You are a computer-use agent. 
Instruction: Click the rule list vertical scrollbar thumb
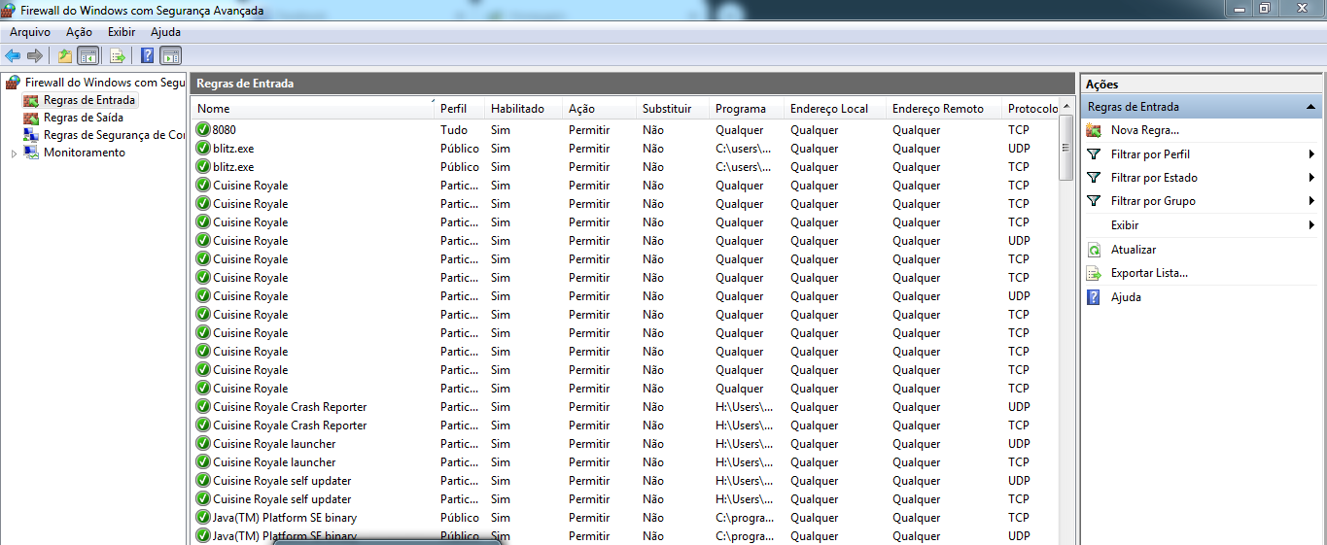click(1065, 148)
